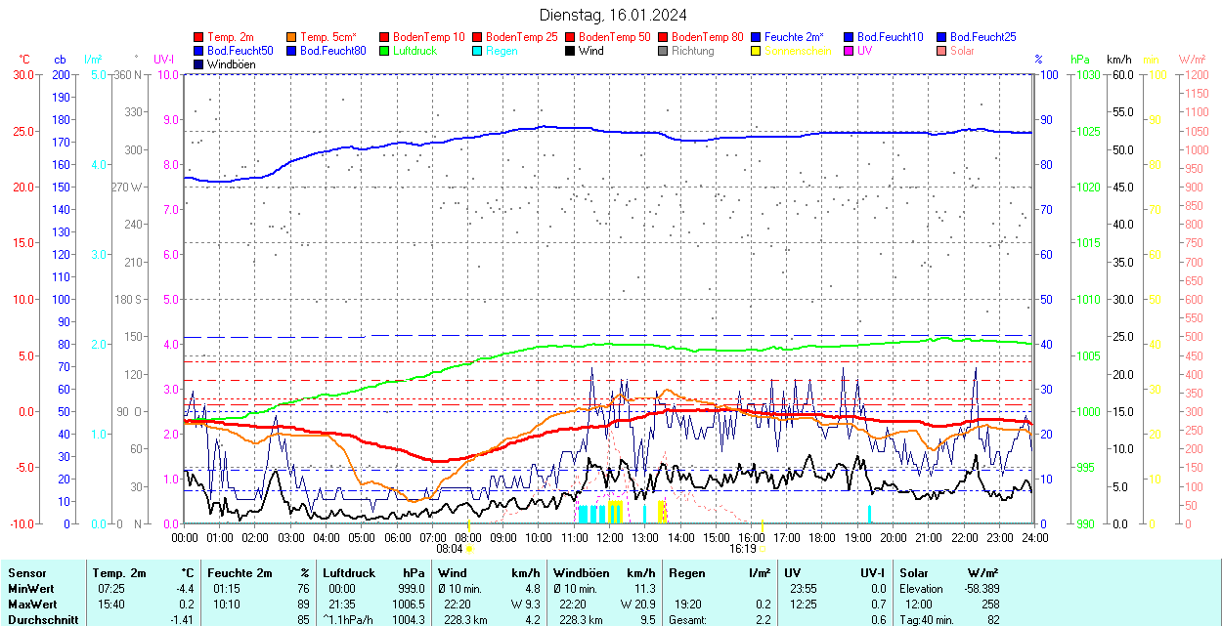Click the Solar legend label

[962, 51]
